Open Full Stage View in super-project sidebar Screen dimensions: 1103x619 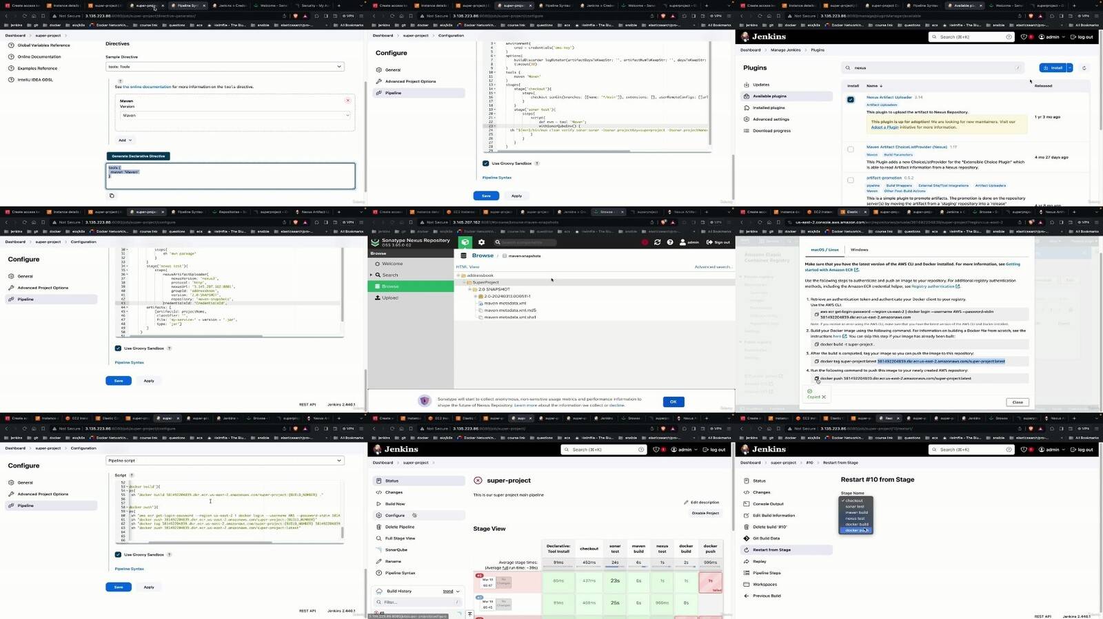[400, 538]
